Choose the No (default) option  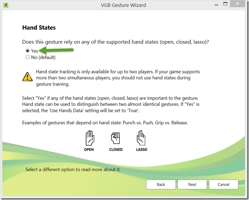28,57
